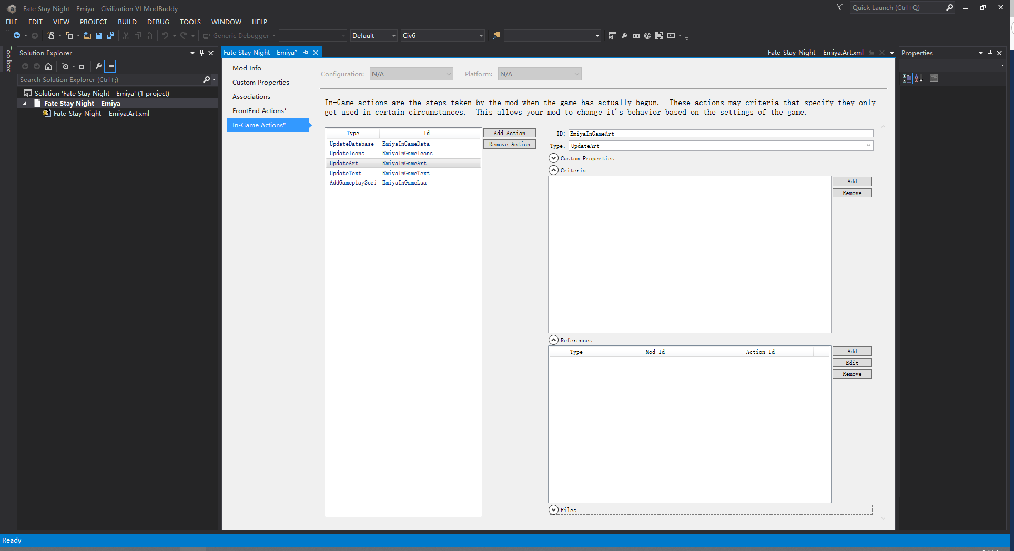Select the UpdateIcons EmiyaInGameIcons action row
The width and height of the screenshot is (1014, 551).
click(403, 154)
